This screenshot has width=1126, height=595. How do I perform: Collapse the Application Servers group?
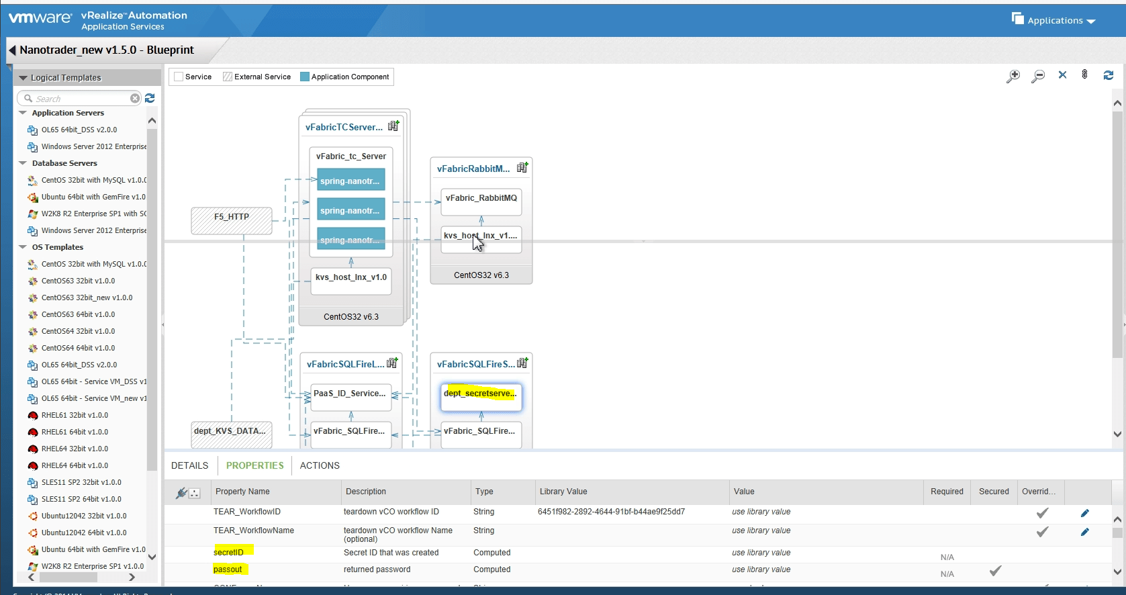(x=23, y=113)
